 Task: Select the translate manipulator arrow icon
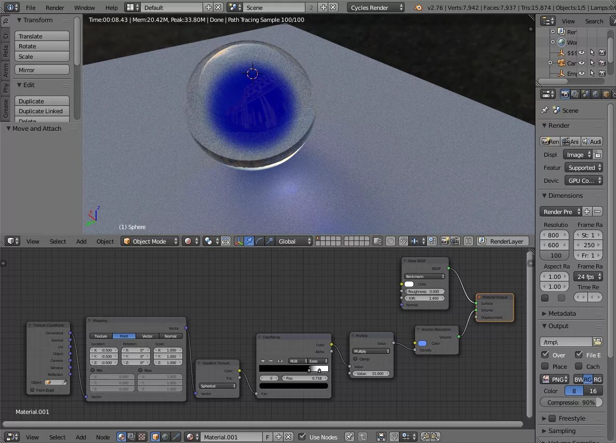pos(249,241)
